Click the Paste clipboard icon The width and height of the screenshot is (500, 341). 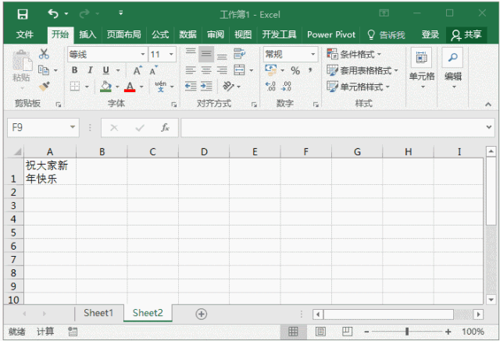click(x=22, y=61)
